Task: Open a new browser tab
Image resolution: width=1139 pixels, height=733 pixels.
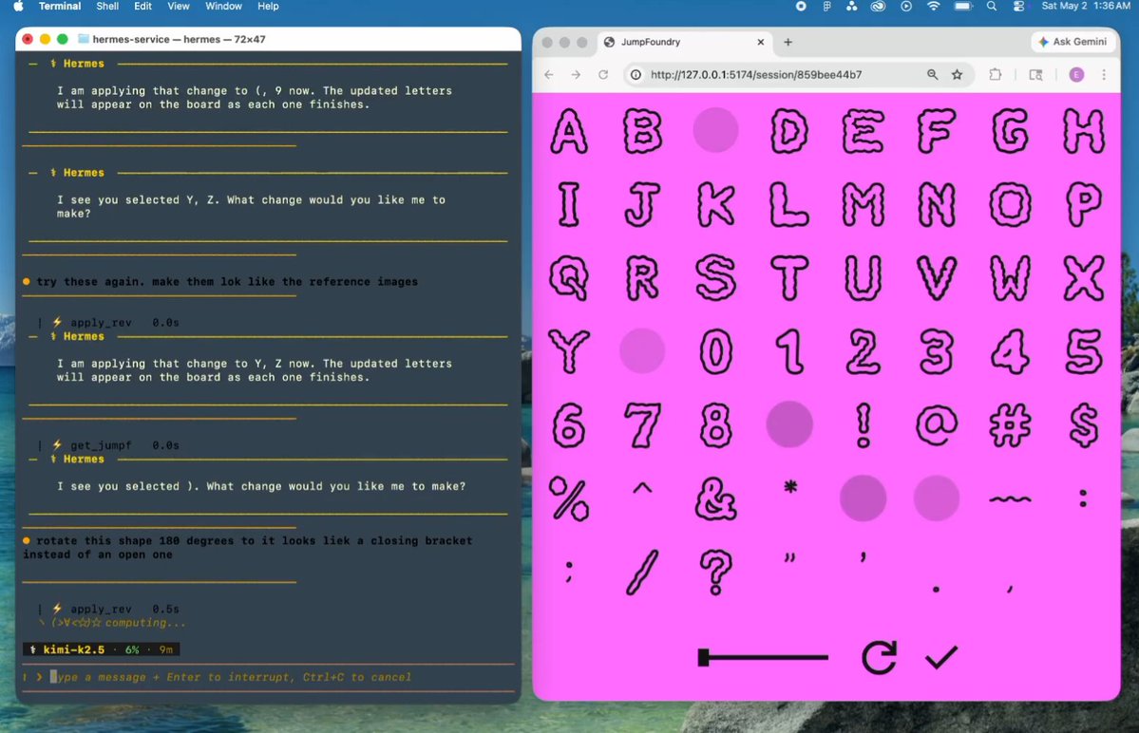Action: (788, 42)
